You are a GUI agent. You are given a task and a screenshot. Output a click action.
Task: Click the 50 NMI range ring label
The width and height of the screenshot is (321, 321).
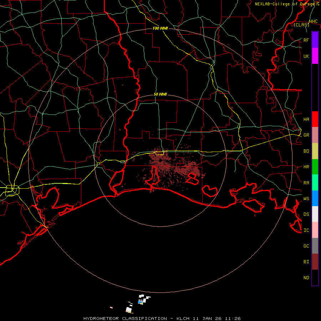click(x=160, y=95)
